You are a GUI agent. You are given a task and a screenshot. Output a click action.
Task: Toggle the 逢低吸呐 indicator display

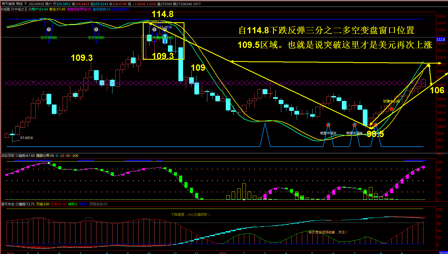pyautogui.click(x=102, y=9)
